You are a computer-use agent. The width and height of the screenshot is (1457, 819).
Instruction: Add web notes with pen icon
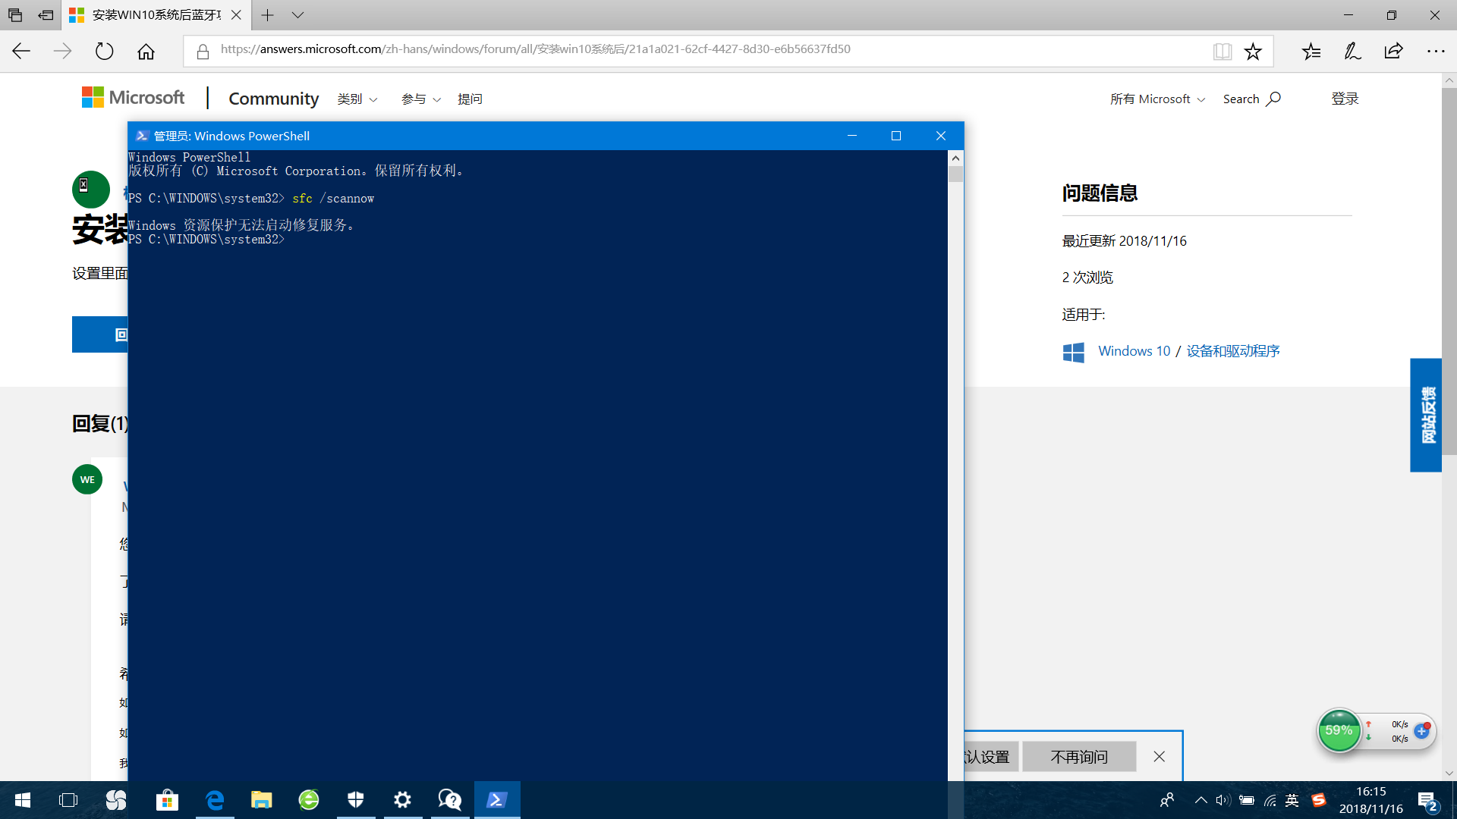tap(1352, 51)
